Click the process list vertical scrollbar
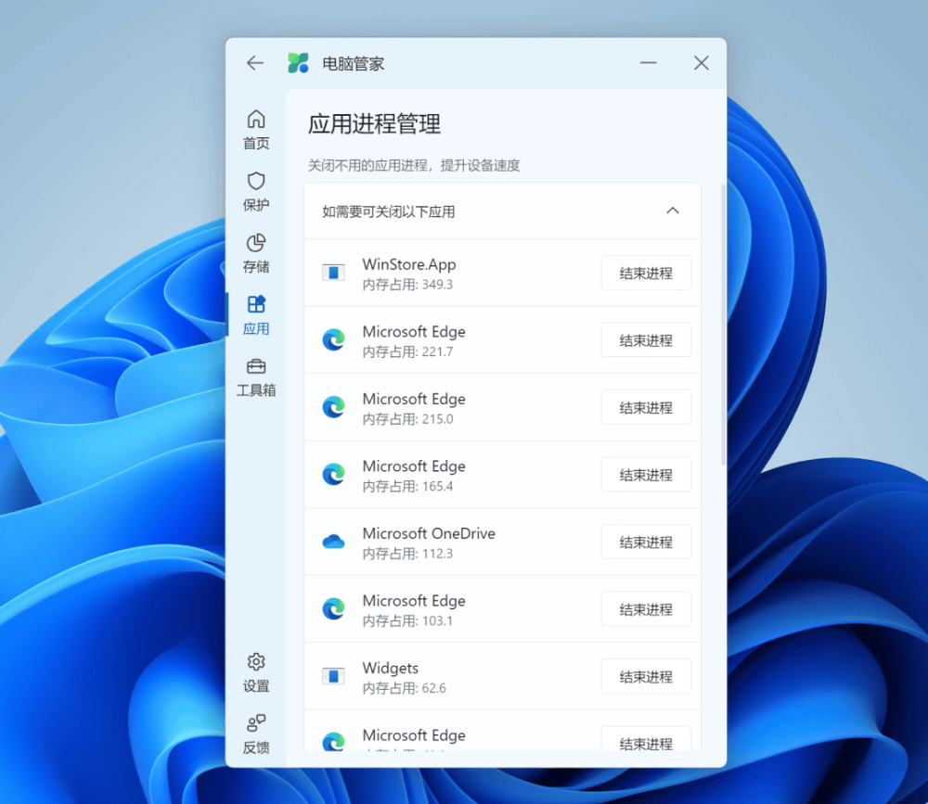 723,325
